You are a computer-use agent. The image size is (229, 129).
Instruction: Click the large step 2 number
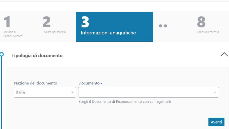point(46,23)
